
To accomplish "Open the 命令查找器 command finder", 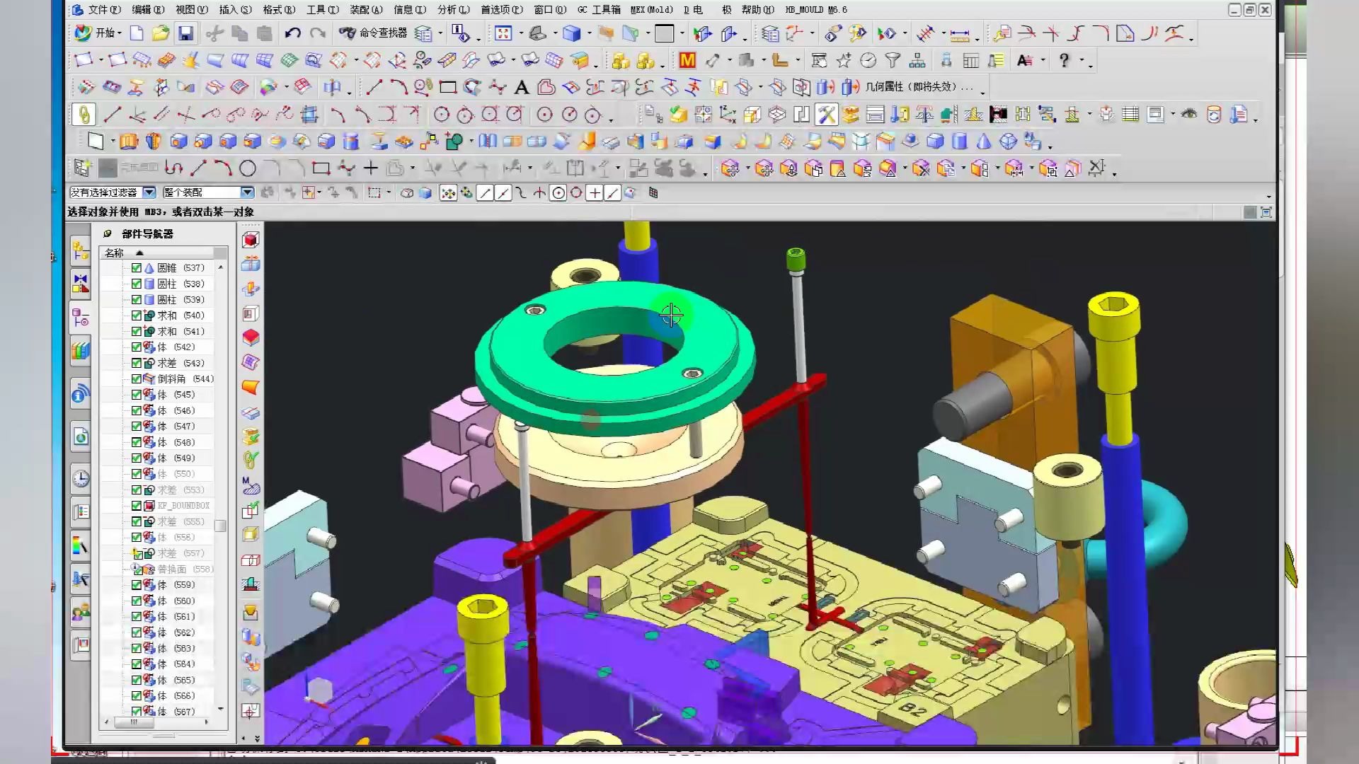I will click(374, 33).
